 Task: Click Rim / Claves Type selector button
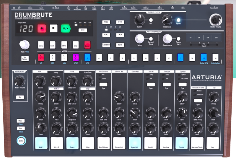click(x=103, y=84)
